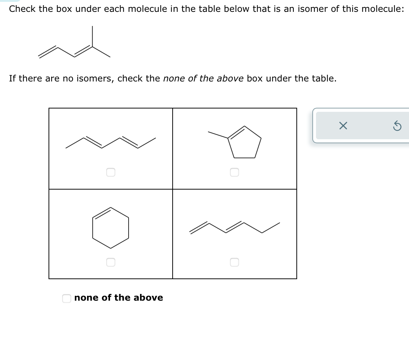
Task: Check the box under the cyclopentene molecule
Action: (x=235, y=172)
